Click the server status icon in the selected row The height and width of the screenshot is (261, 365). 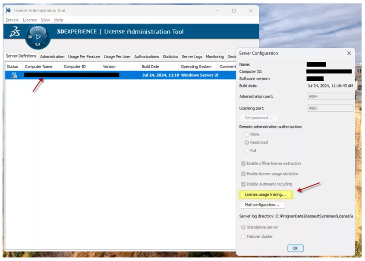(x=14, y=75)
